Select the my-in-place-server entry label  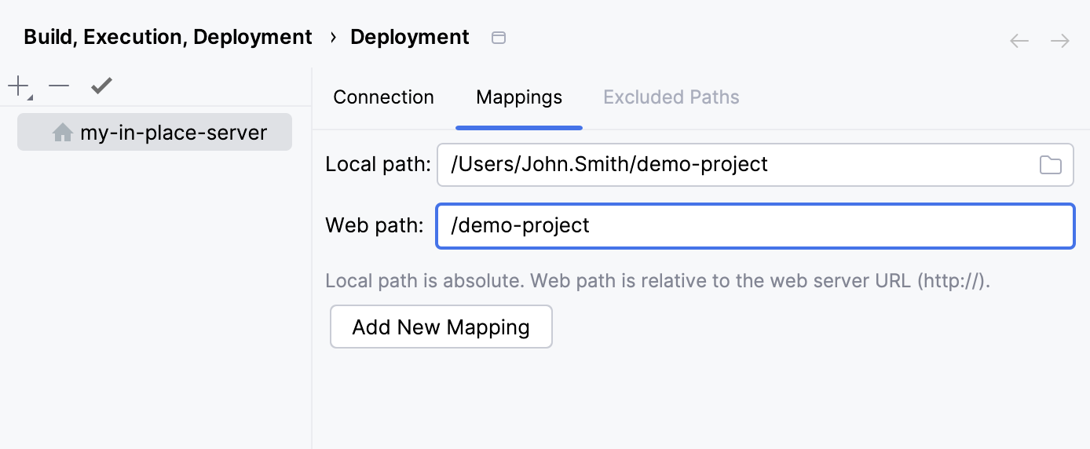point(174,133)
